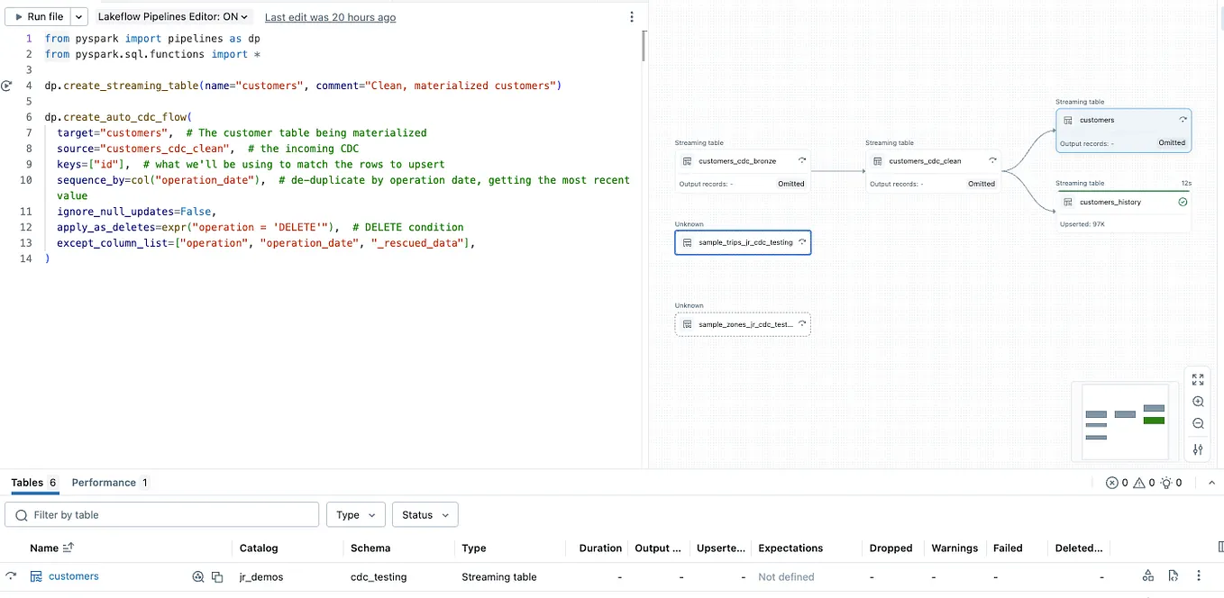Click the graph display settings sliders icon

1198,449
